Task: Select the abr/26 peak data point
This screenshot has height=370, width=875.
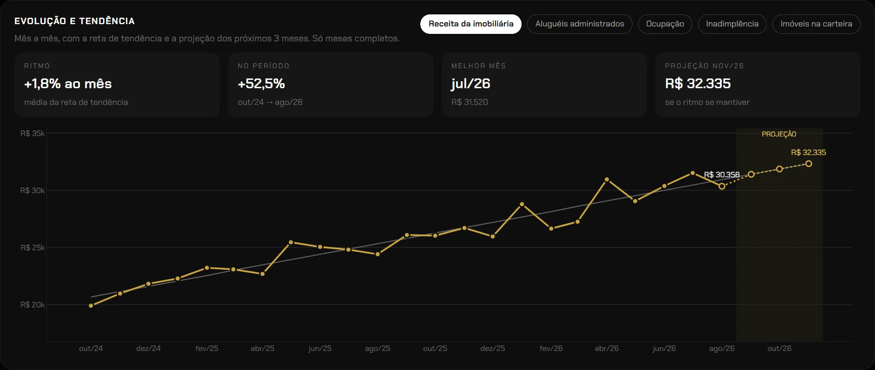Action: click(x=607, y=179)
